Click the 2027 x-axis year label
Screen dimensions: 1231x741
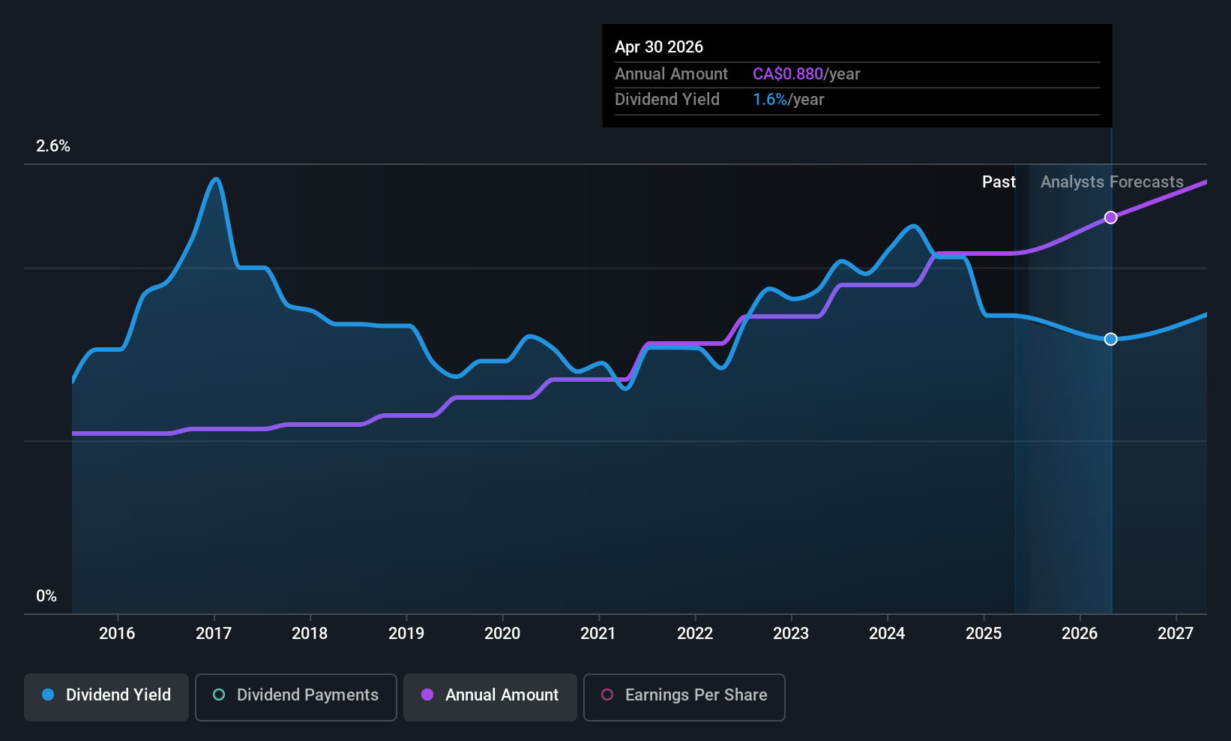1175,634
